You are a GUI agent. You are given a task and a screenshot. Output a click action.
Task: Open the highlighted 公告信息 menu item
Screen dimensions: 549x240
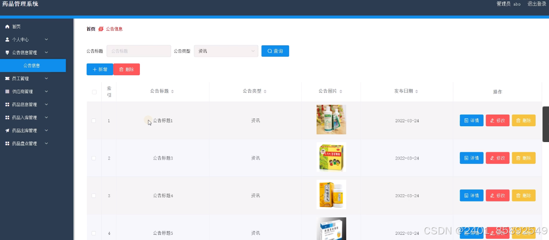[x=32, y=65]
